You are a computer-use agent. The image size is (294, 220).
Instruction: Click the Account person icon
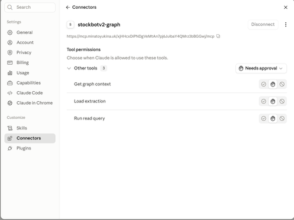10,42
